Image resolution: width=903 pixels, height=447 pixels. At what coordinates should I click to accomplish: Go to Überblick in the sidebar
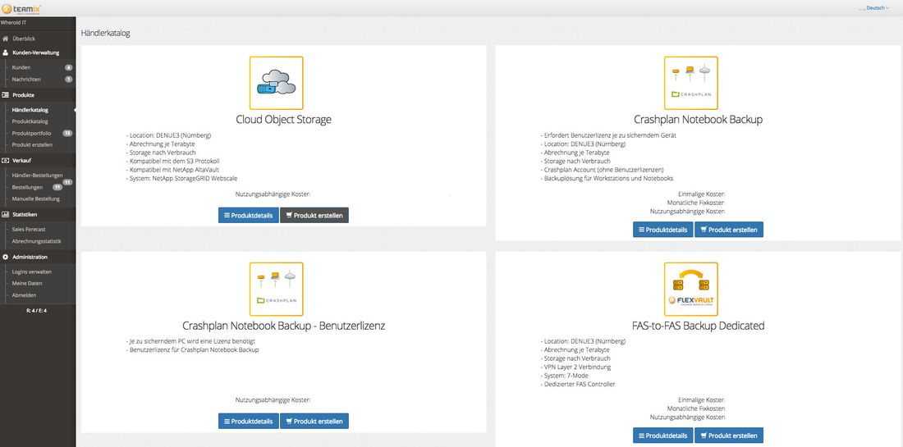coord(24,39)
